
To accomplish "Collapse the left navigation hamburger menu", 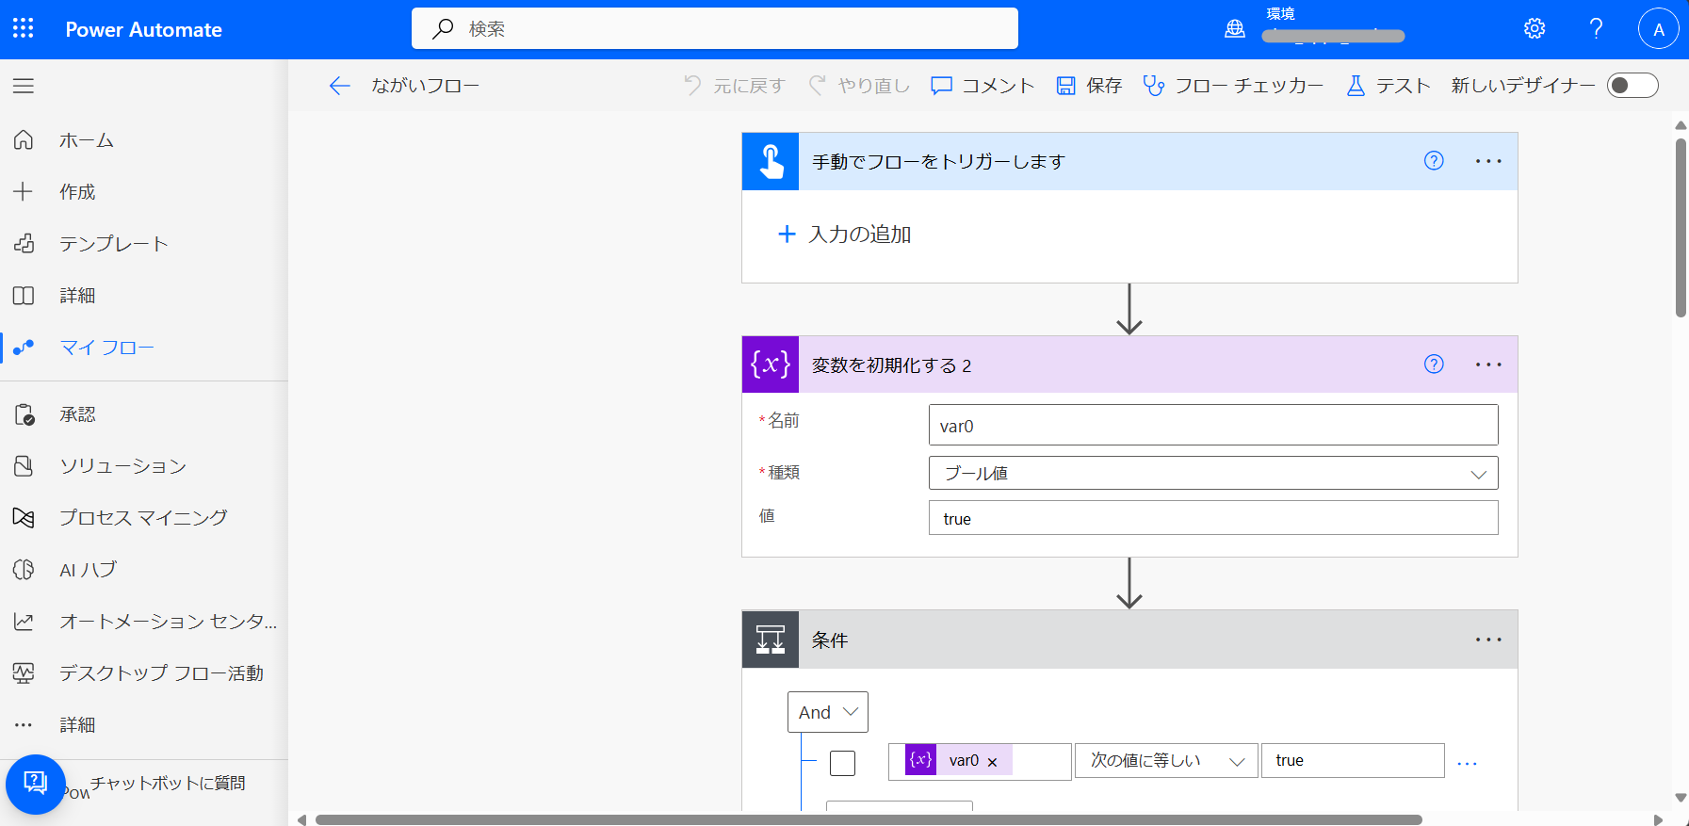I will point(24,86).
